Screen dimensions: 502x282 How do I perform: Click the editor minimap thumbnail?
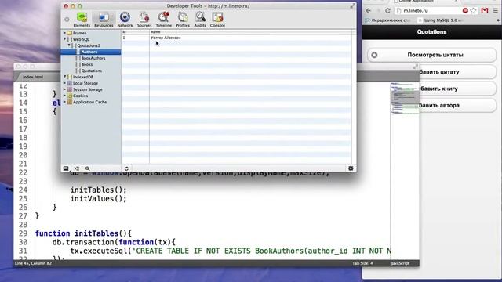[x=405, y=98]
